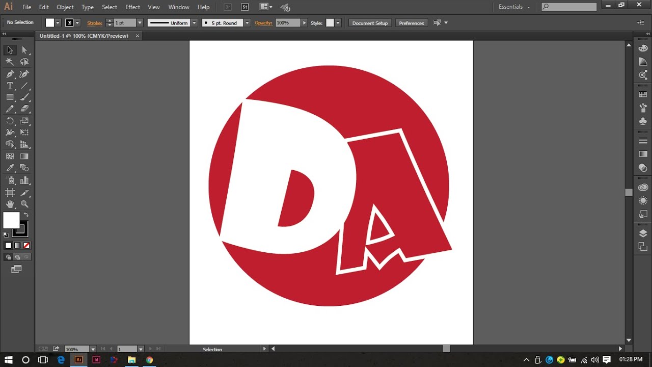Viewport: 652px width, 367px height.
Task: Click the Stroke label link
Action: (95, 23)
